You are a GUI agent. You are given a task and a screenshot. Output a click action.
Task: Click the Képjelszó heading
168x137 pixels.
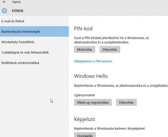(x=85, y=119)
